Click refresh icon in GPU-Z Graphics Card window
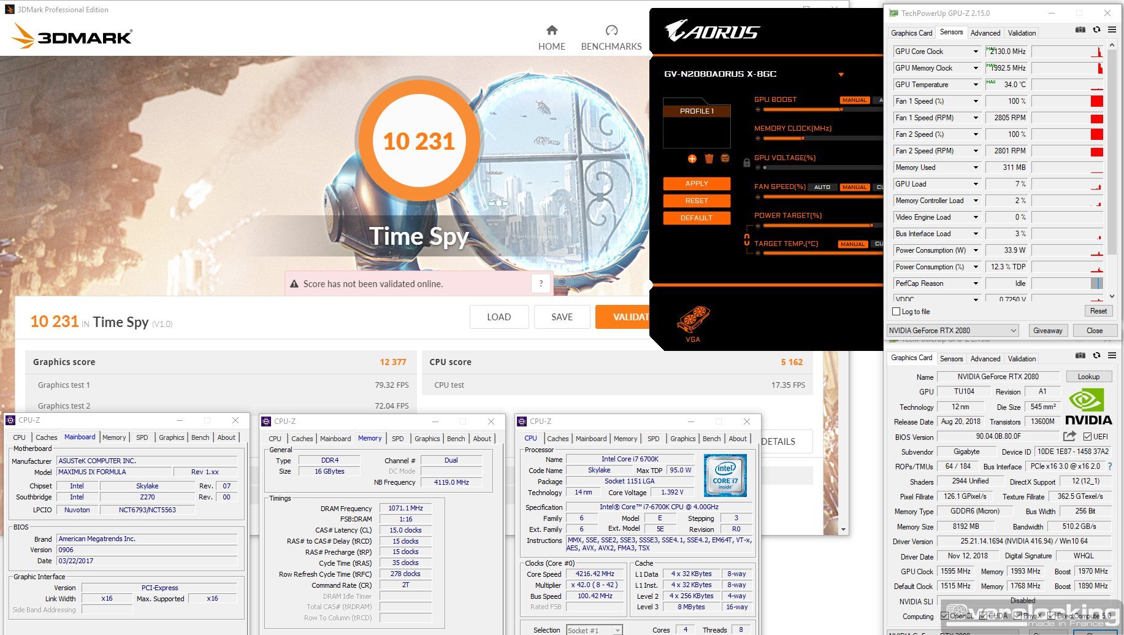 point(1096,355)
